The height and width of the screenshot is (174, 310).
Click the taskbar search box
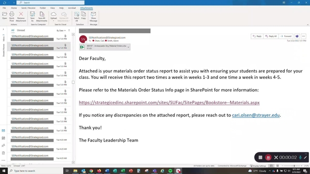(35, 171)
